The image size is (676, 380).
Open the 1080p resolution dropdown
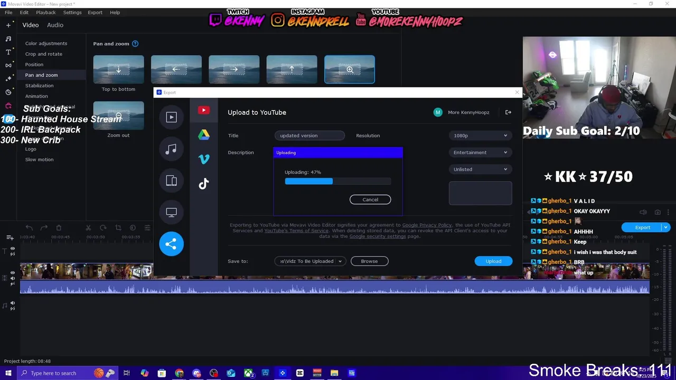pyautogui.click(x=480, y=136)
